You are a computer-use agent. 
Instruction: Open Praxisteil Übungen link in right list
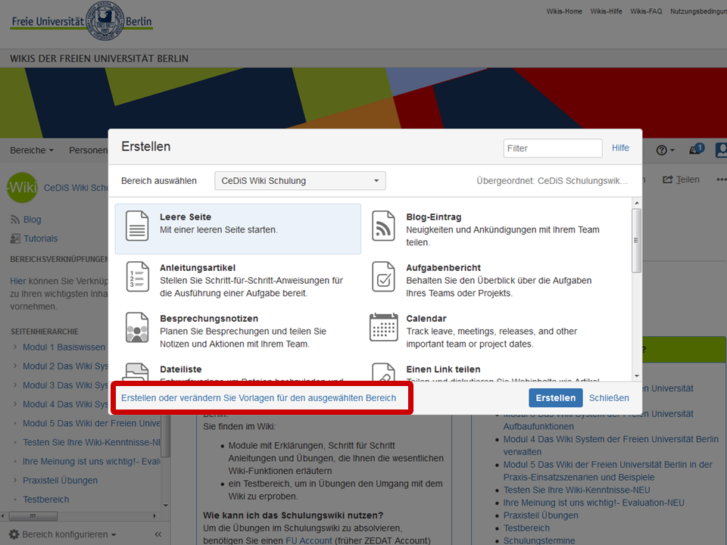(x=541, y=515)
